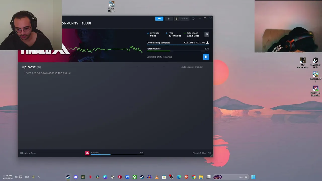
Task: Click the DISK USAGE 321.3 Mbps stat
Action: coord(191,34)
